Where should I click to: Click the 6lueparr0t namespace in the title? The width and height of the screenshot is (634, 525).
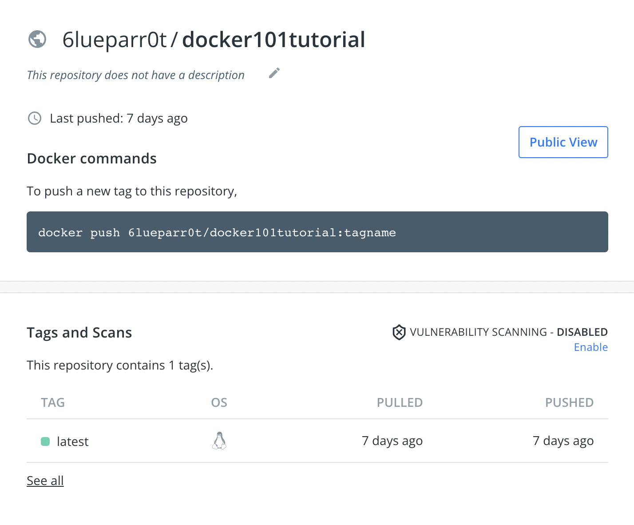(x=115, y=40)
